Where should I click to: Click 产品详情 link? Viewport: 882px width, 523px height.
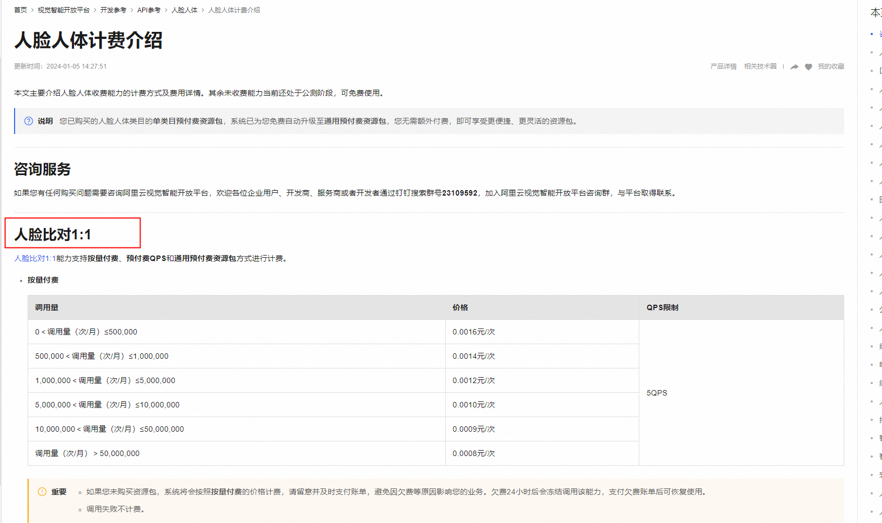click(724, 66)
